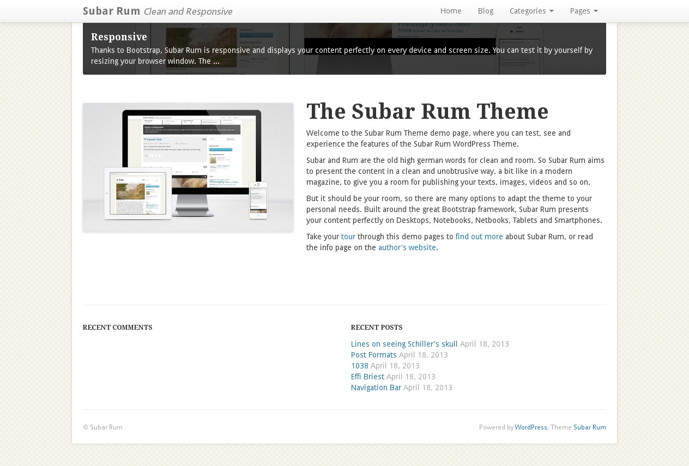Click the 'The Subar Rum Theme' heading
The image size is (689, 466).
pyautogui.click(x=427, y=111)
